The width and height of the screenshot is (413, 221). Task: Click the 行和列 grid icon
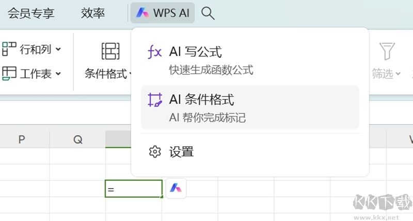click(9, 49)
